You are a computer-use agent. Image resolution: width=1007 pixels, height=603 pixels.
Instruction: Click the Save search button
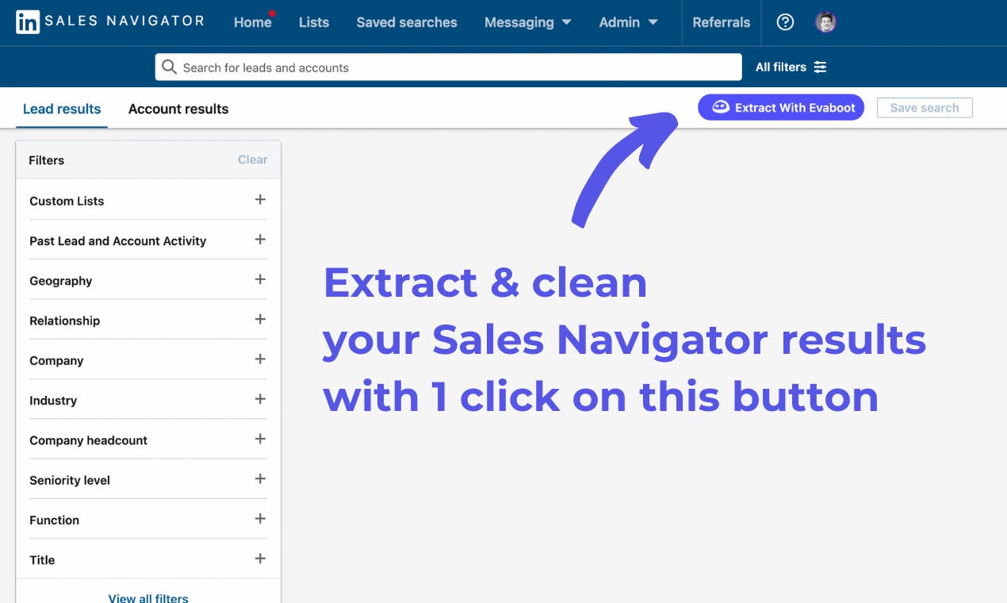925,108
